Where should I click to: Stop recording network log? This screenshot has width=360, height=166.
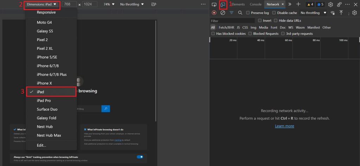(214, 13)
